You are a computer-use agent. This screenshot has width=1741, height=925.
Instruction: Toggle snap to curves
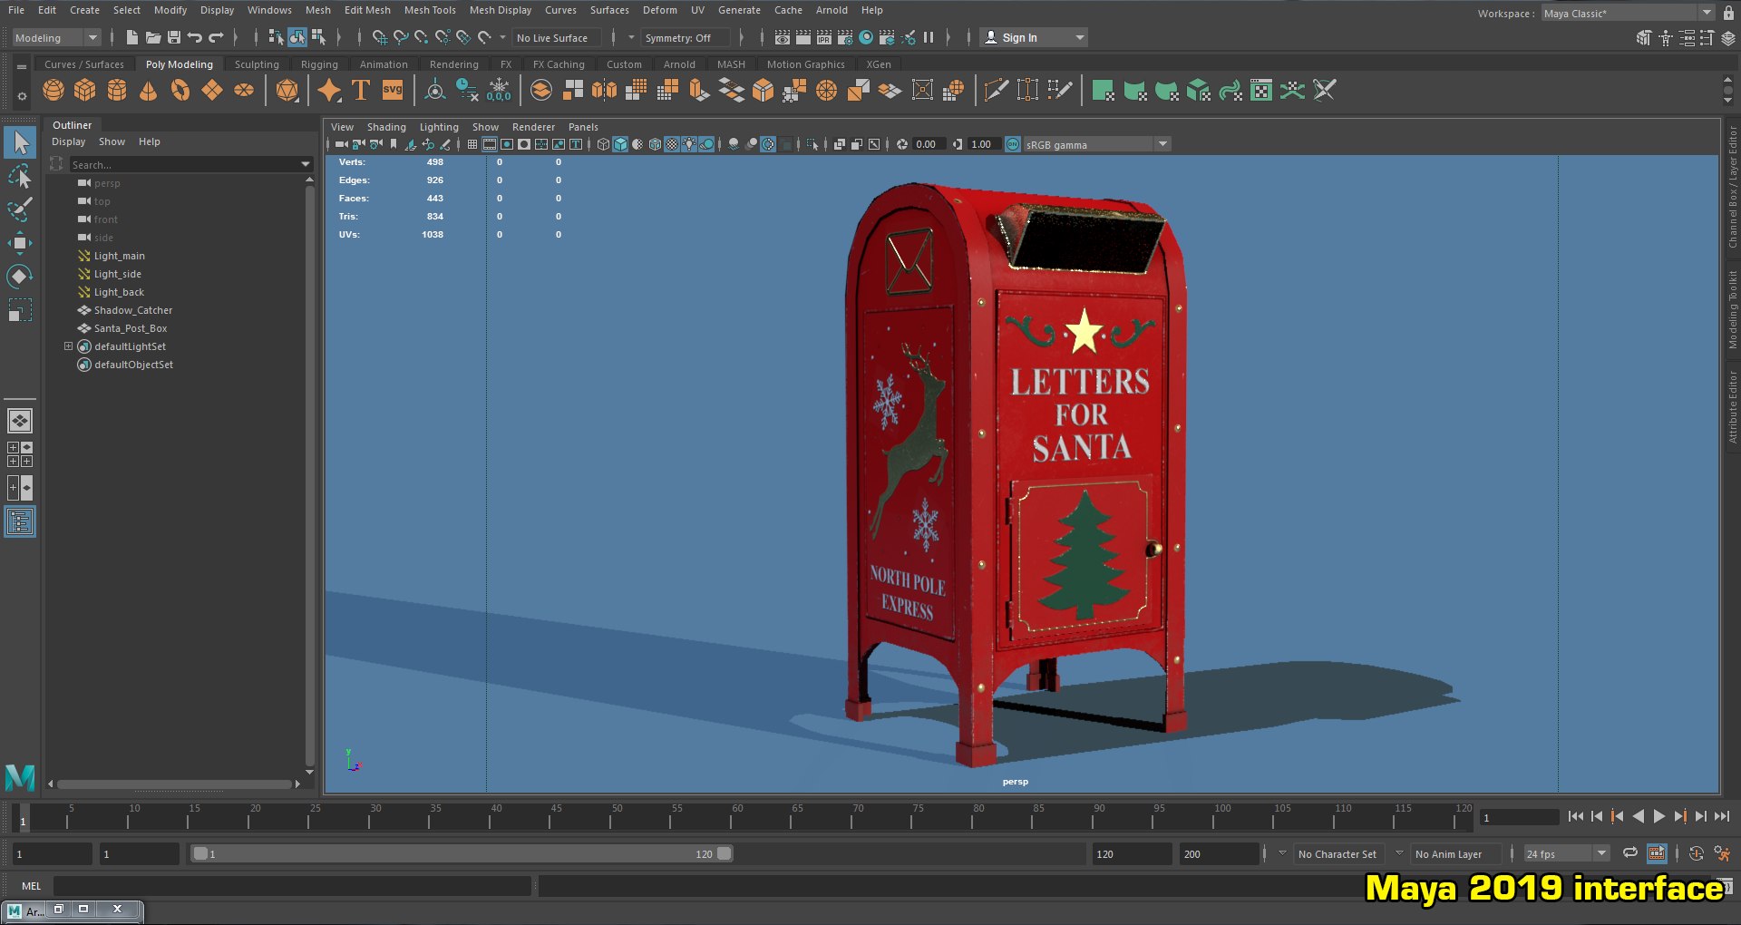(400, 37)
